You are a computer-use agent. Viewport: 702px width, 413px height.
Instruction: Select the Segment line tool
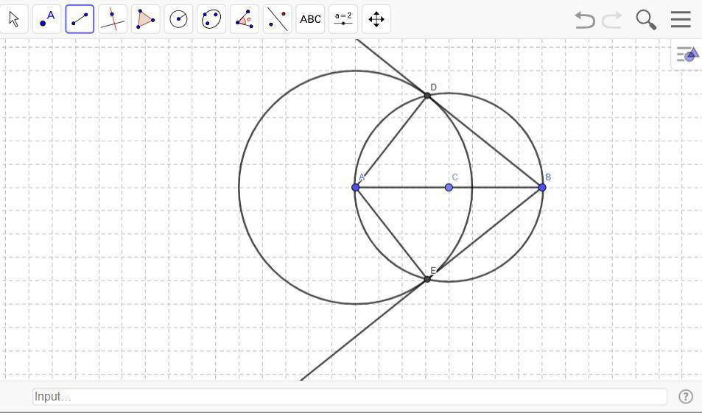[80, 19]
